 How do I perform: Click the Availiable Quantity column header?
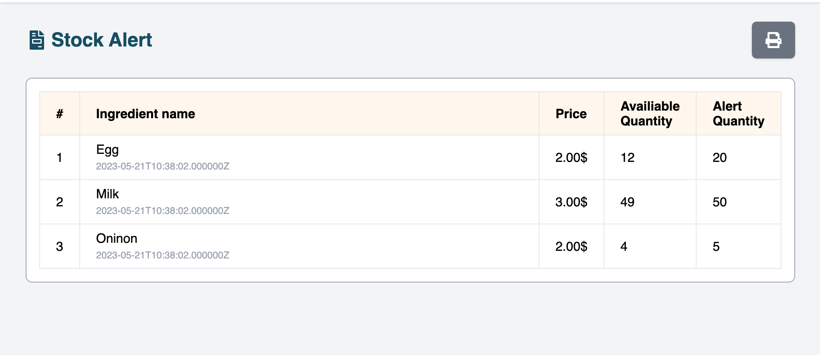click(650, 114)
